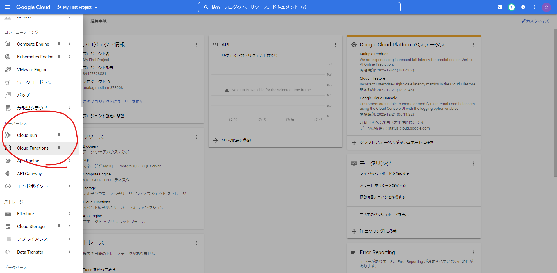
Task: Open Project Info card options menu
Action: [x=197, y=45]
